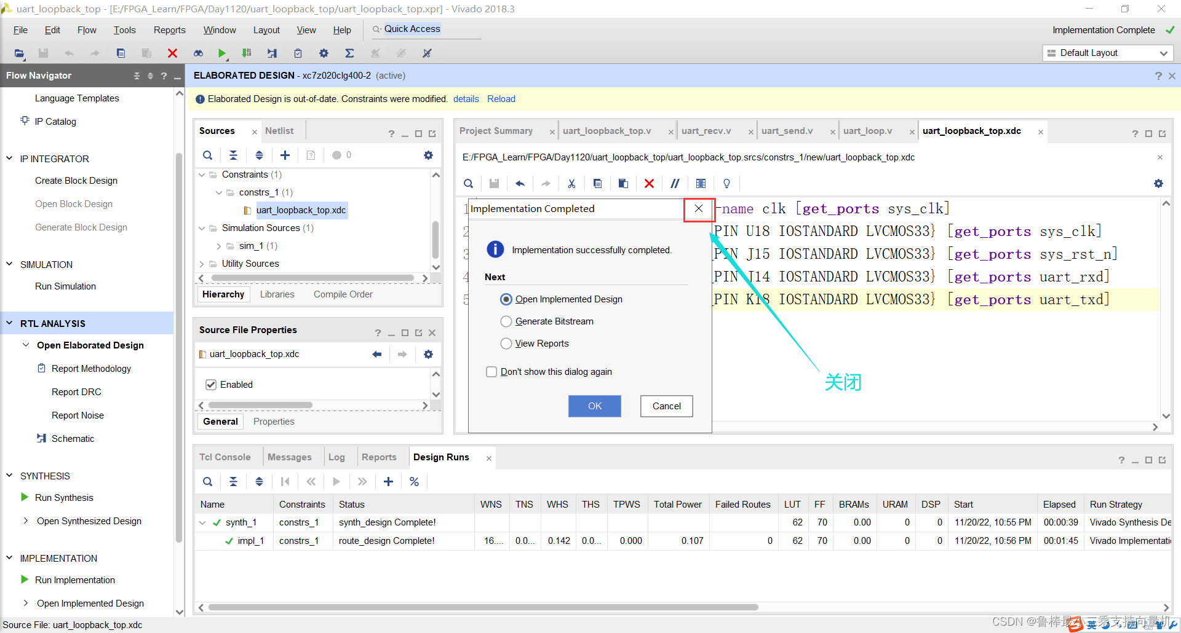Switch to the Netlist tab
This screenshot has height=633, width=1181.
[x=279, y=131]
